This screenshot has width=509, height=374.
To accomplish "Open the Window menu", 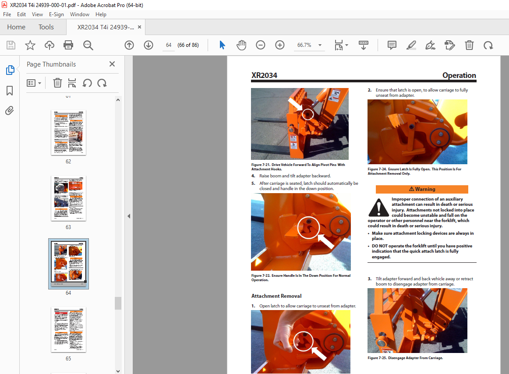I will 80,14.
